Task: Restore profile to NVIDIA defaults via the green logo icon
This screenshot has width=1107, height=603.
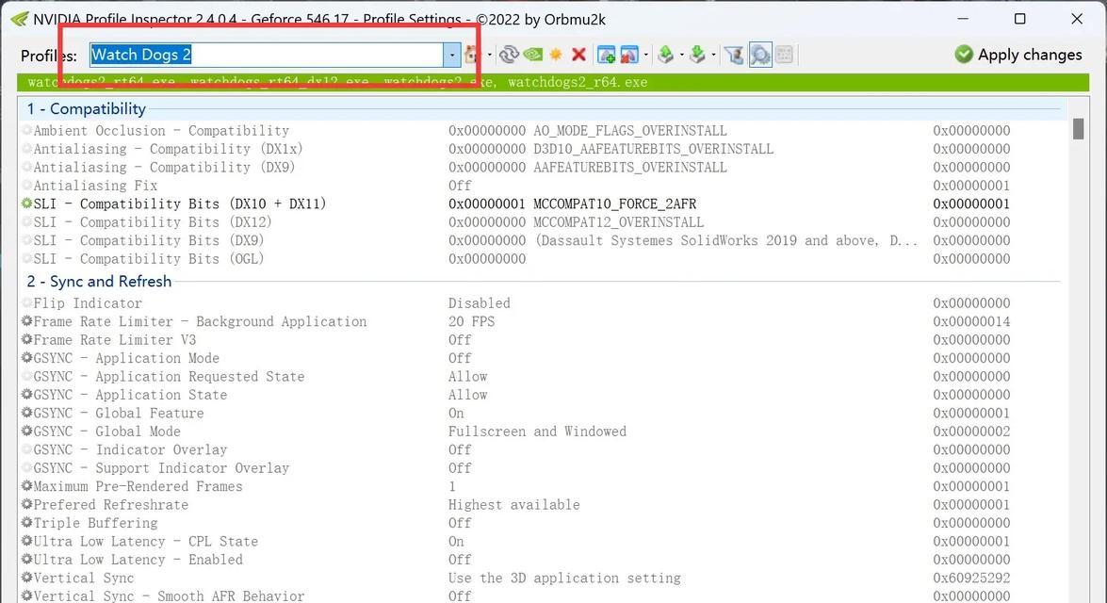Action: click(533, 55)
